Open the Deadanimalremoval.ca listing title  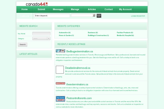pyautogui.click(x=78, y=68)
